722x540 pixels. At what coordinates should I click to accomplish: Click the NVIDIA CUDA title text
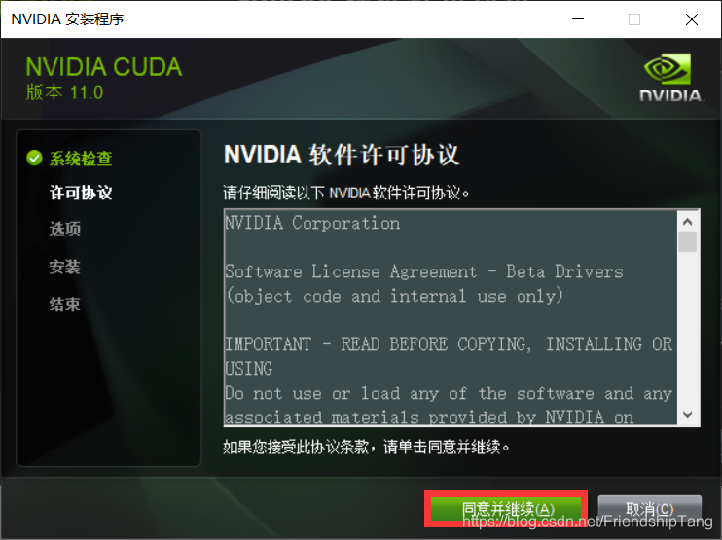[103, 67]
